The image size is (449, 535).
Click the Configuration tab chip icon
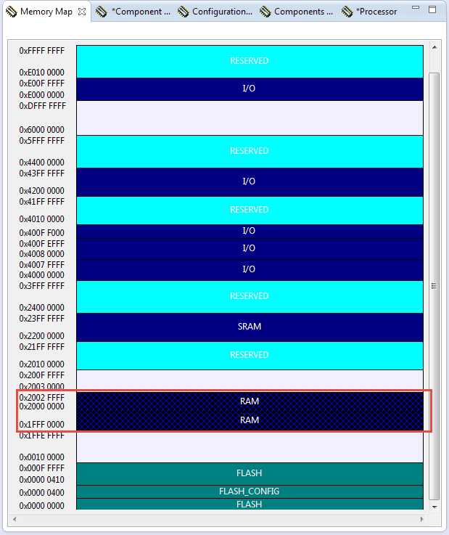point(184,12)
